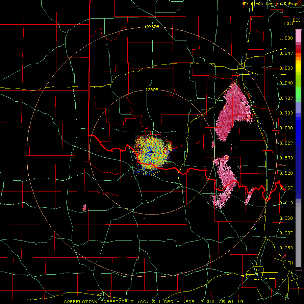Click the 100 NMI range ring label
The image size is (304, 304).
[152, 27]
